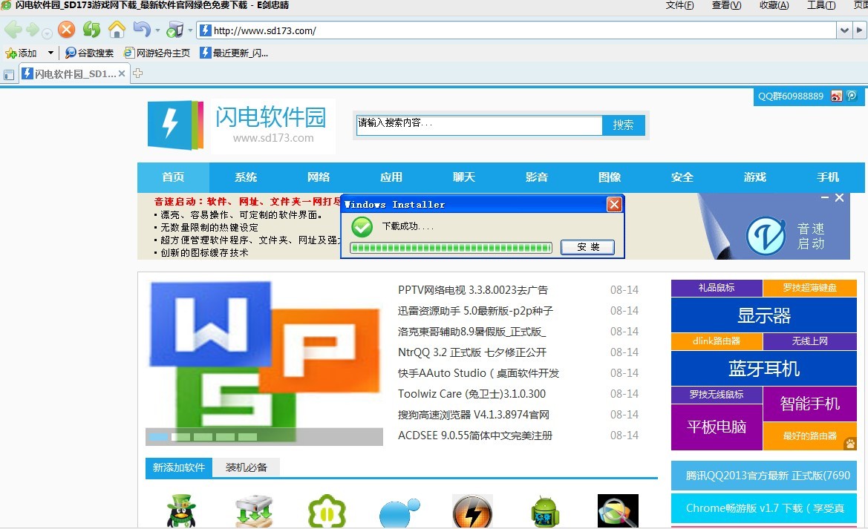
Task: Expand the dropdown next to forward arrow
Action: click(47, 33)
